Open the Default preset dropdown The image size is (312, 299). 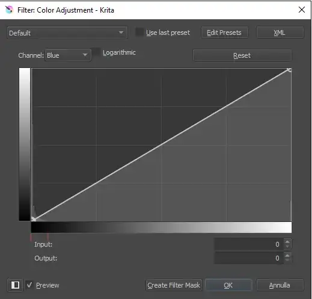[67, 32]
